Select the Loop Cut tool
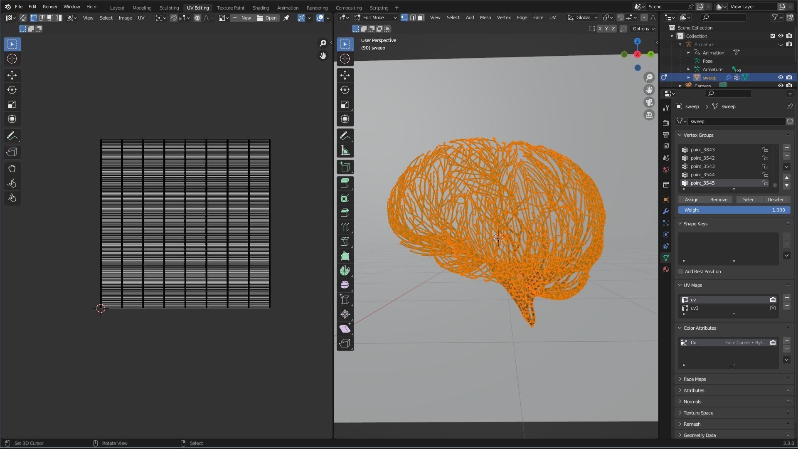This screenshot has height=449, width=798. click(345, 227)
